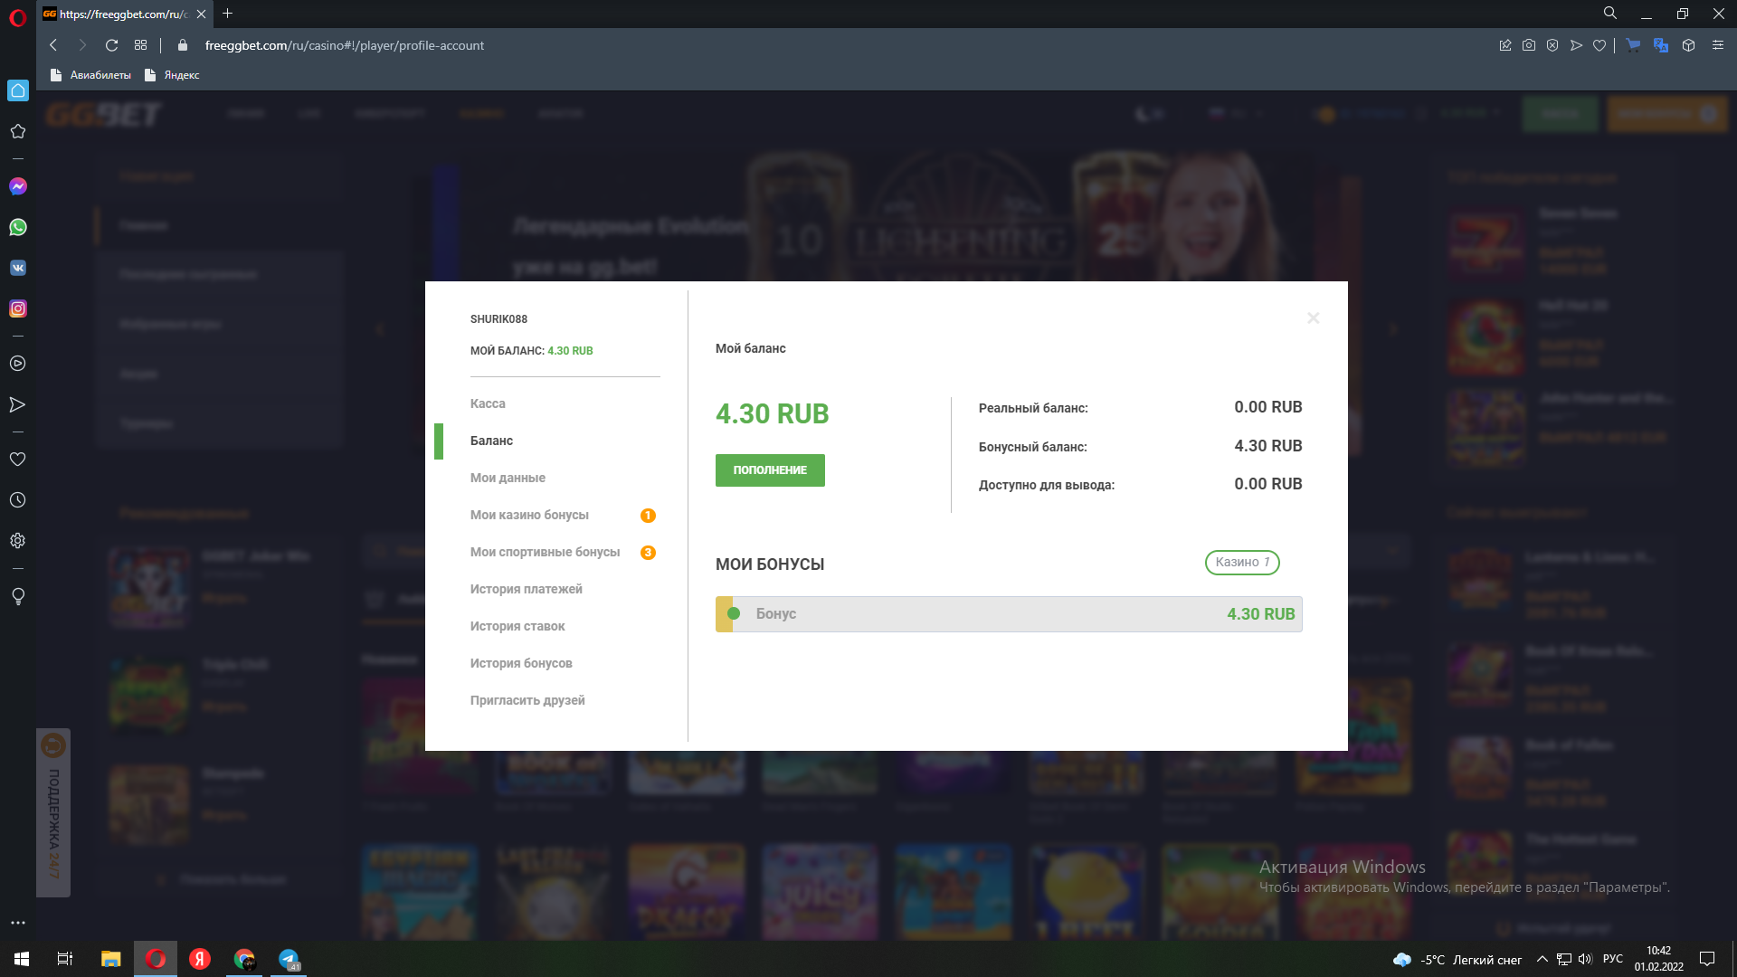The width and height of the screenshot is (1737, 977).
Task: Click the green ПОПОЛНЕНИЕ button
Action: (770, 470)
